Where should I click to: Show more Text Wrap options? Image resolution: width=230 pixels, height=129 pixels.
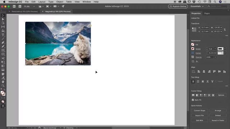click(x=227, y=86)
